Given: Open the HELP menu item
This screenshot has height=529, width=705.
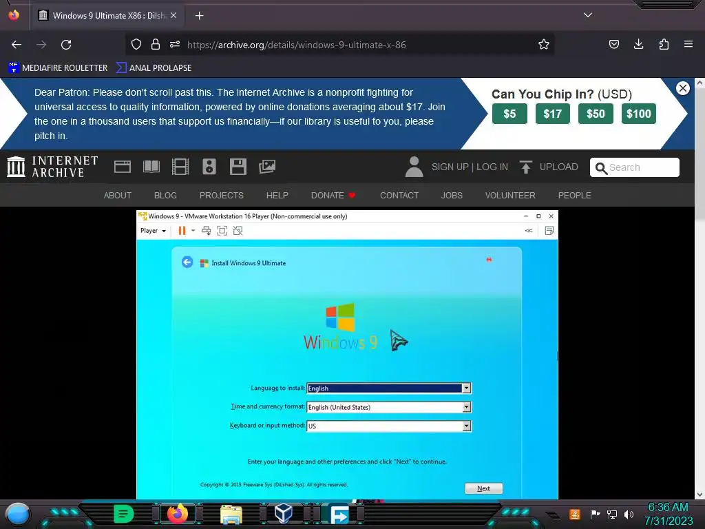Looking at the screenshot, I should 277,195.
